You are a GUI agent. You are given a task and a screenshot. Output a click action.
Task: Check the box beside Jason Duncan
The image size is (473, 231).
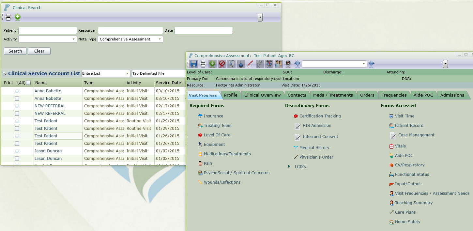(17, 151)
